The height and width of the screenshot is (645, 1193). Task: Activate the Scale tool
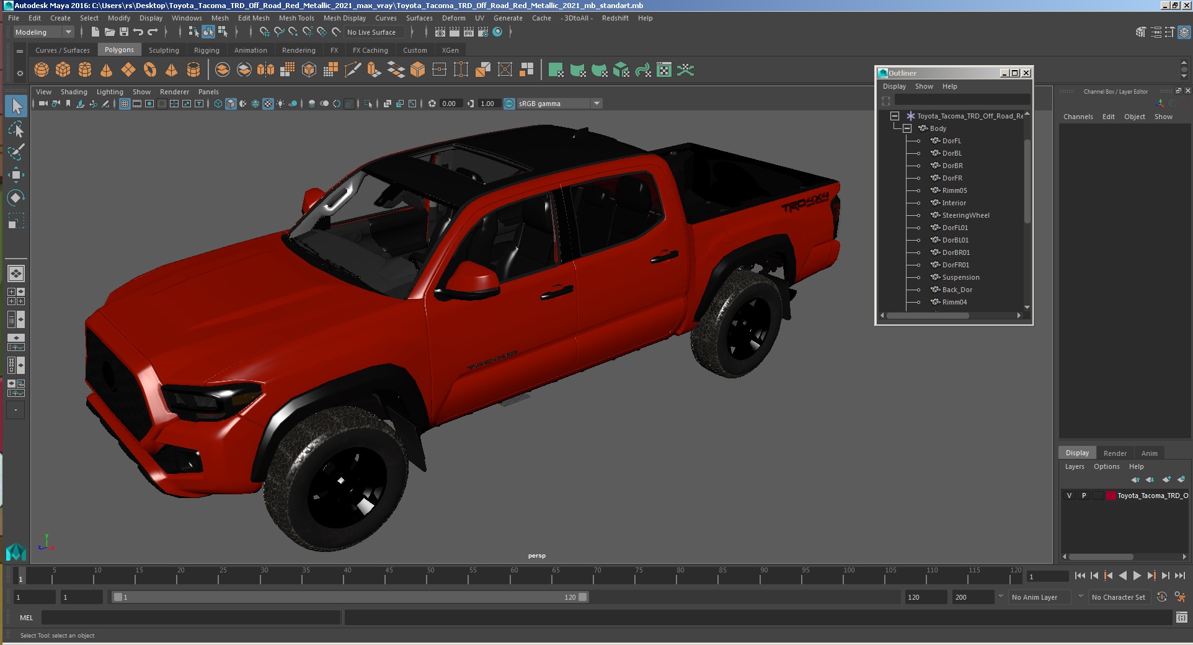(16, 221)
